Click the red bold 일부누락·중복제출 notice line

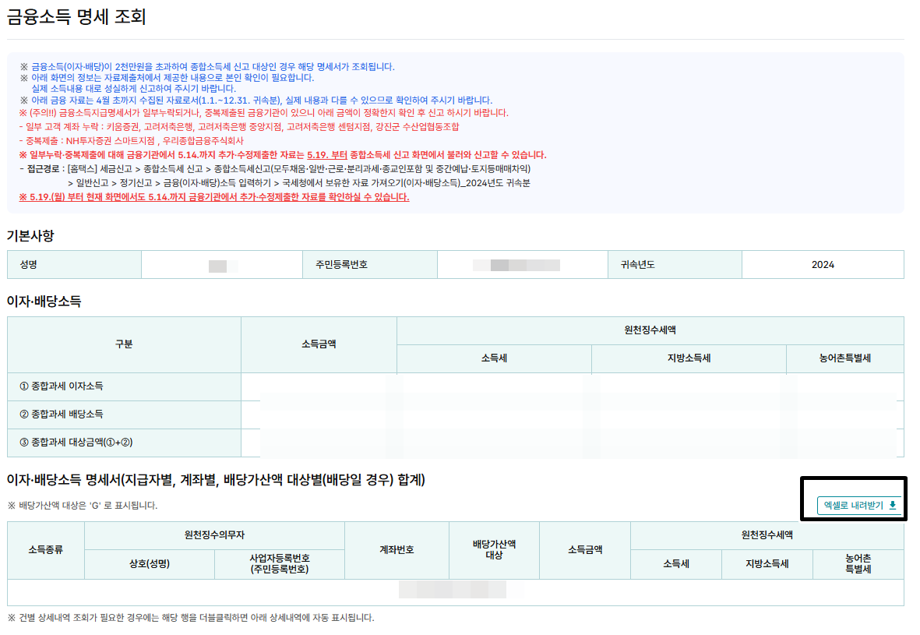click(283, 155)
